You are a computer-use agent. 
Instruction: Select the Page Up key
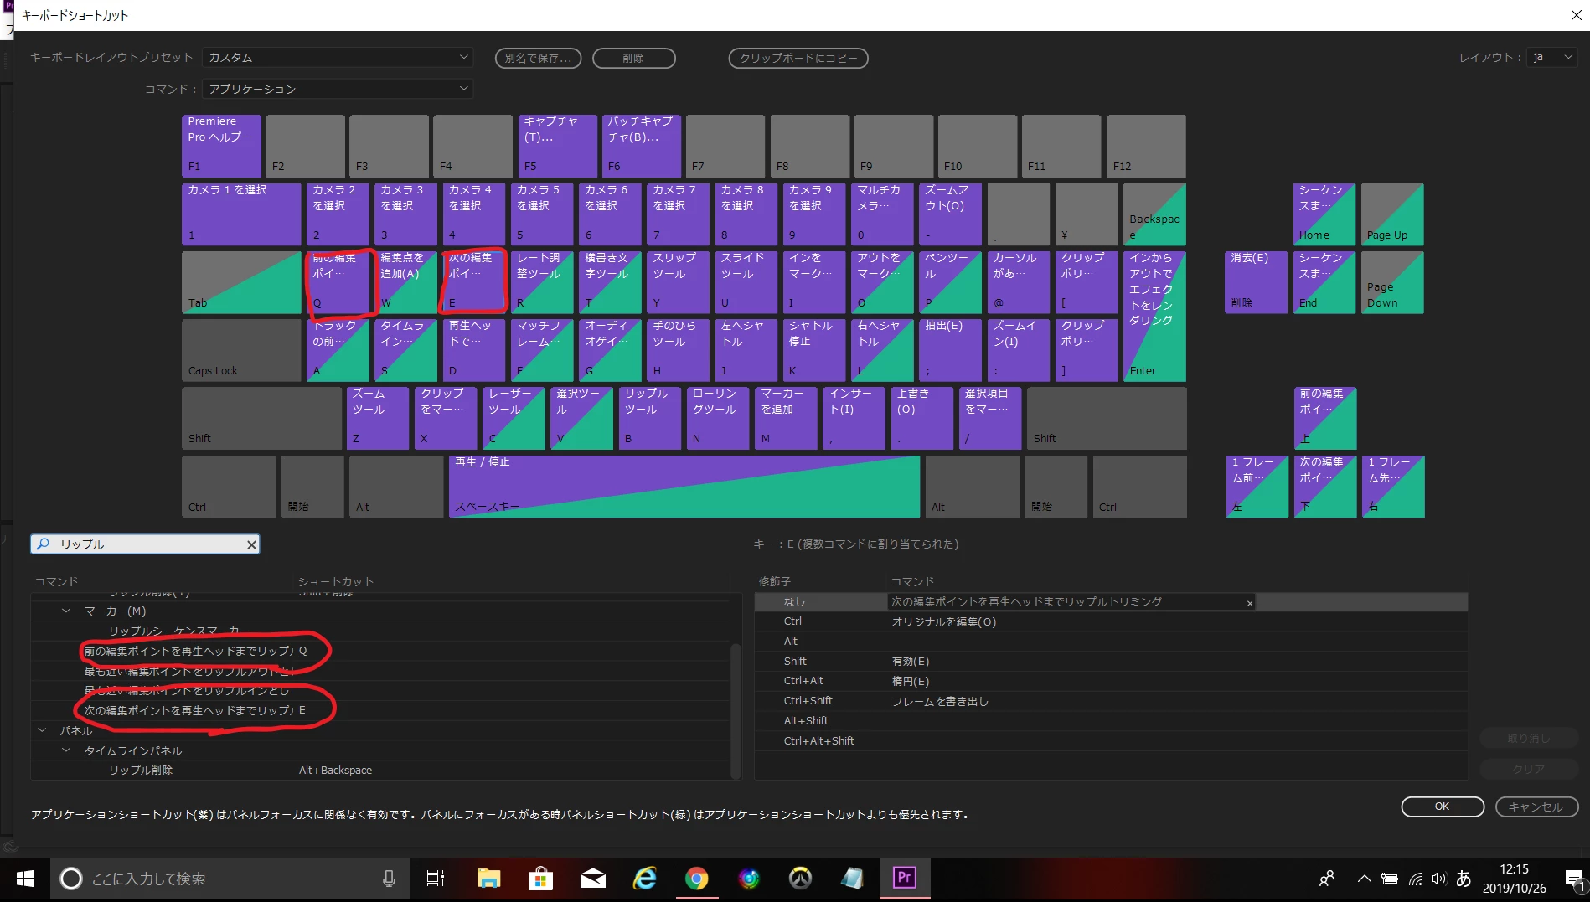(x=1392, y=214)
